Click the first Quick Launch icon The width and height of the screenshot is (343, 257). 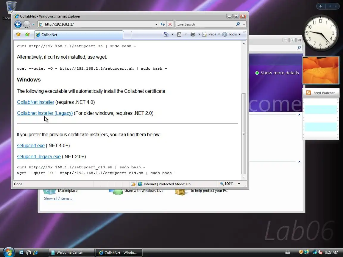(x=21, y=253)
